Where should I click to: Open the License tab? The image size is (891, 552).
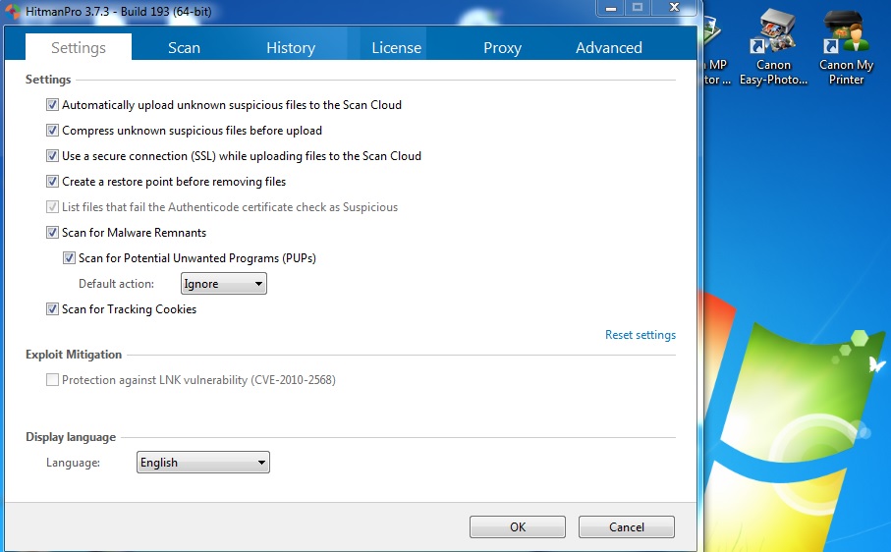coord(396,48)
